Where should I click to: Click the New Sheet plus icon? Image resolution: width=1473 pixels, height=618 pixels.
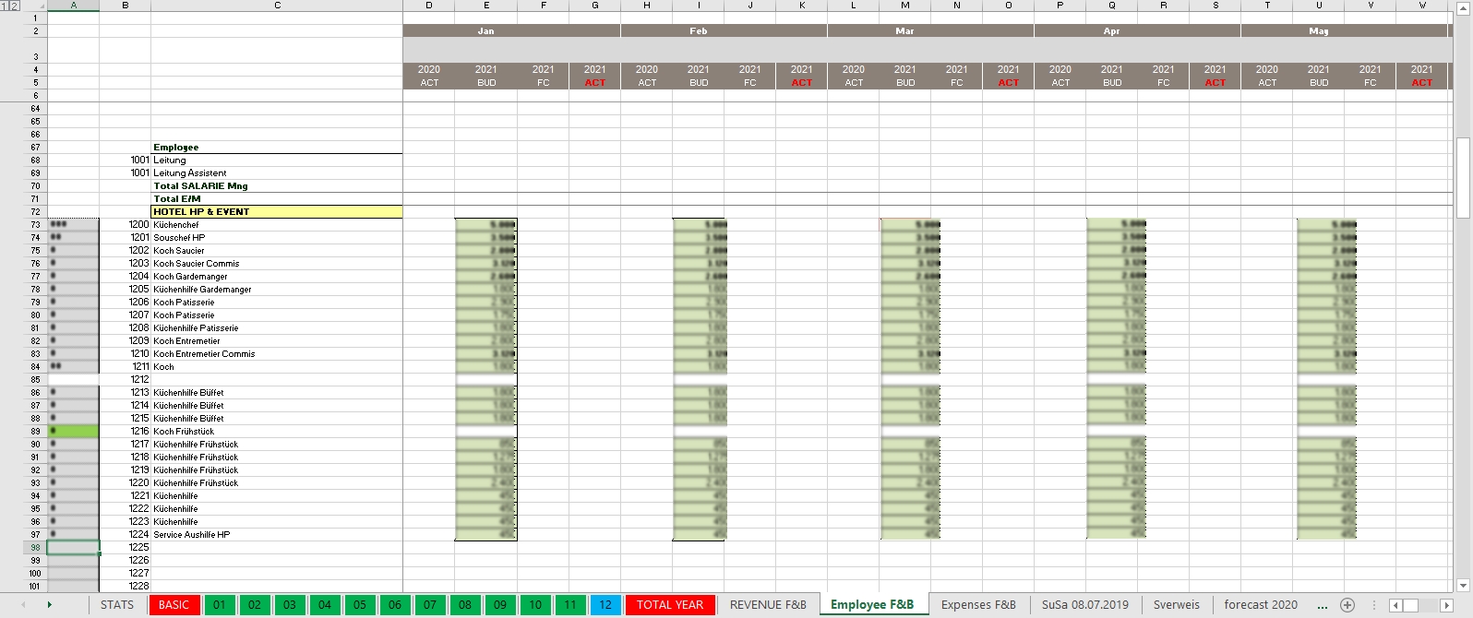click(x=1347, y=605)
